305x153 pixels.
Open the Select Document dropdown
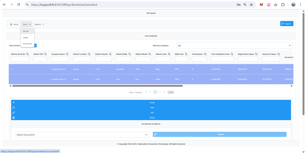pos(82,134)
